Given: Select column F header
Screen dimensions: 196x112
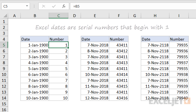Looking at the screenshot, I should pyautogui.click(x=119, y=16).
